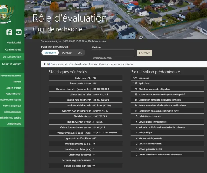The height and width of the screenshot is (173, 207).
Task: Click the Chercher button
Action: [x=145, y=53]
